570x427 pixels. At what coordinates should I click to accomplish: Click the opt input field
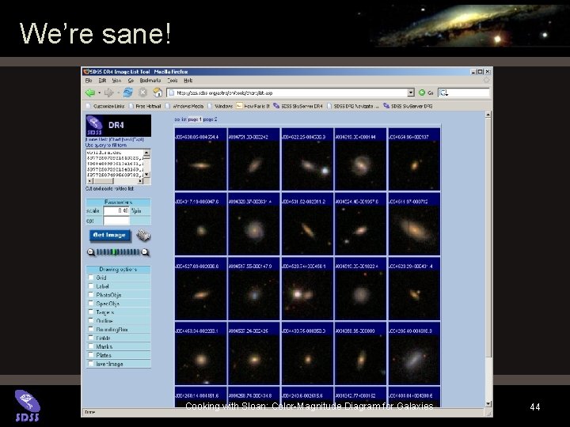[x=116, y=221]
